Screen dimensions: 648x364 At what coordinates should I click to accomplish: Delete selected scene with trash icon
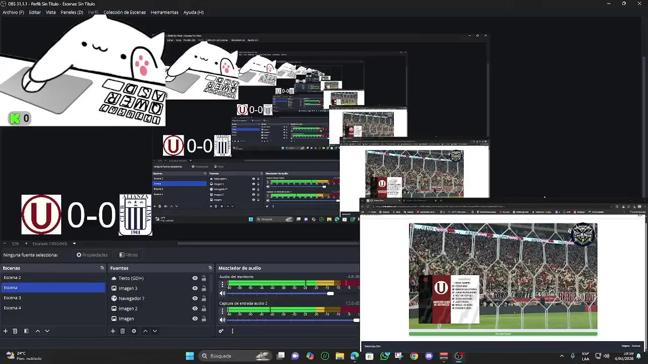[15, 331]
